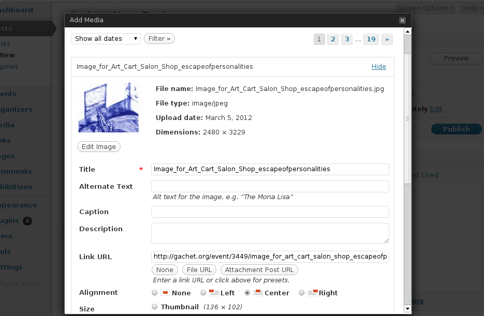Choose the Thumbnail size radio button
The height and width of the screenshot is (316, 484).
point(154,306)
